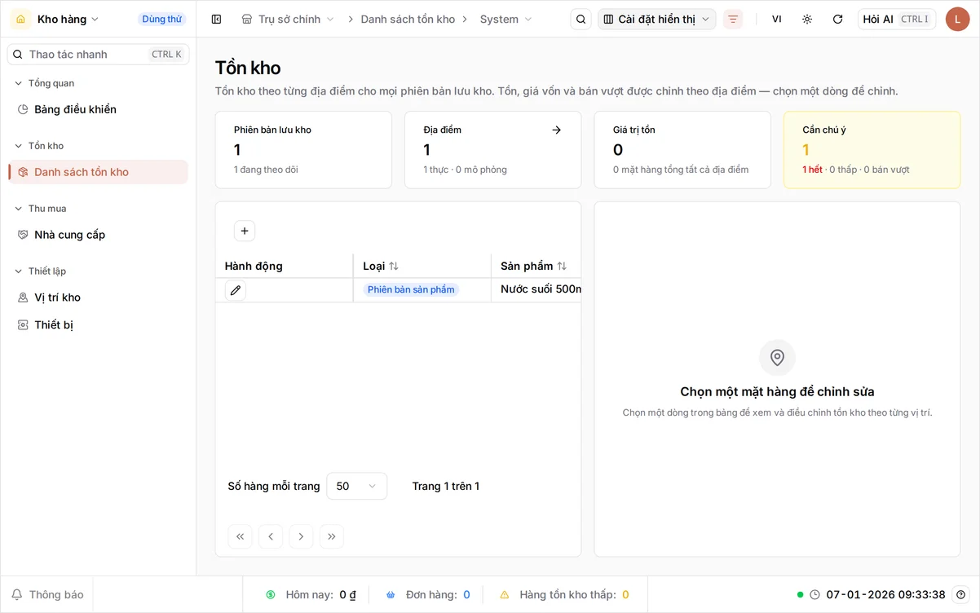Open the rows per page 50 dropdown
This screenshot has height=613, width=980.
[357, 486]
